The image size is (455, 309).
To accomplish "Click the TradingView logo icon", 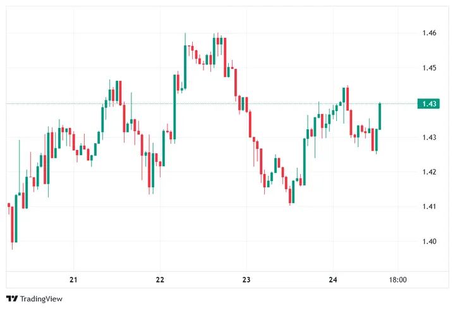I will [x=11, y=298].
